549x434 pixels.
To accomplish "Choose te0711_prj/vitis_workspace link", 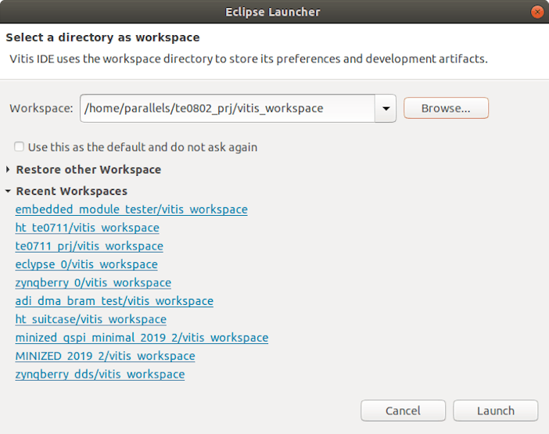I will click(x=89, y=246).
